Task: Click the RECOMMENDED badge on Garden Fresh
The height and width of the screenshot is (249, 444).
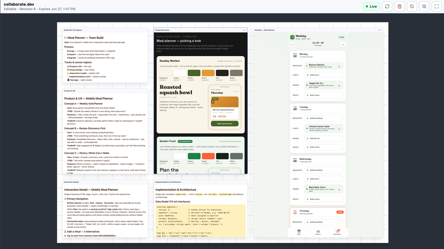Action: [185, 141]
